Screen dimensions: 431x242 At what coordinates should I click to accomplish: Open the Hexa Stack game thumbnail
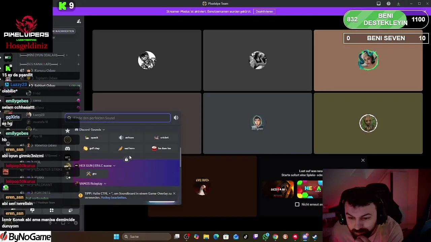(310, 189)
